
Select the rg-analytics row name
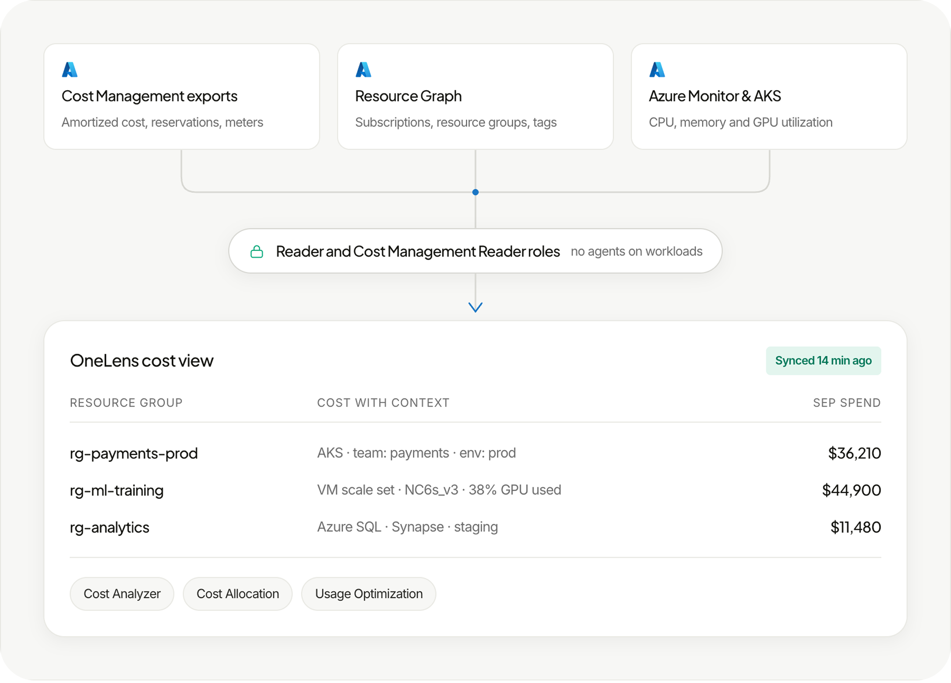pos(109,528)
